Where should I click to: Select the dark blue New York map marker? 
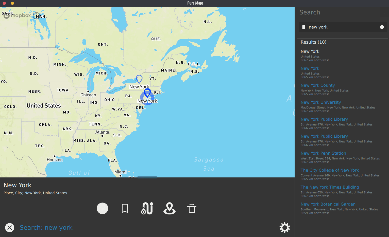(147, 93)
